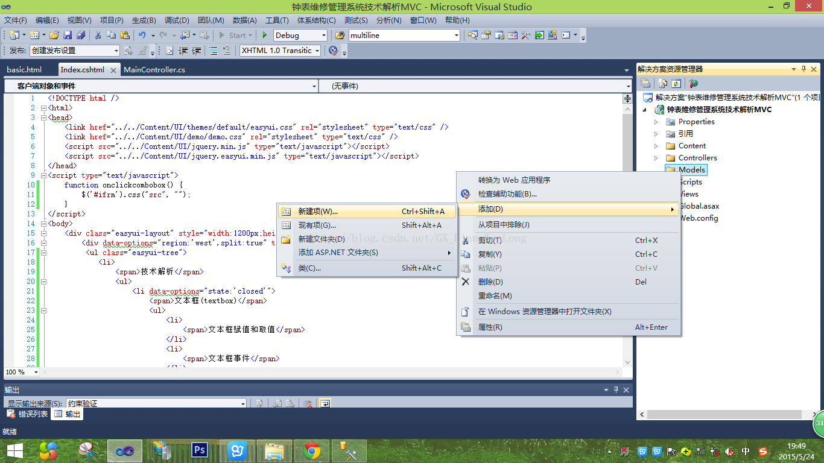The image size is (824, 463).
Task: Click the Clear All icon in Output panel
Action: 308,404
